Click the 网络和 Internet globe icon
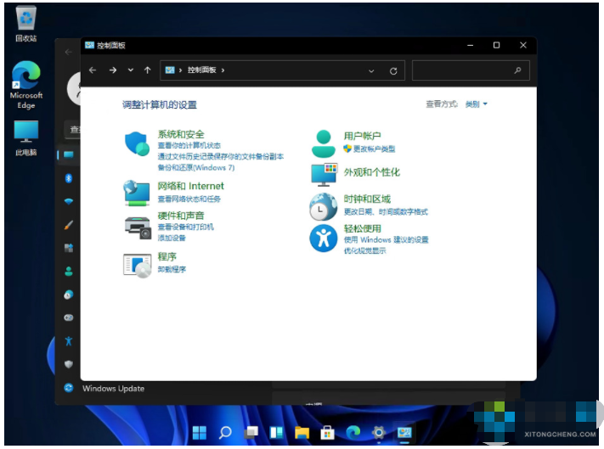 (137, 192)
